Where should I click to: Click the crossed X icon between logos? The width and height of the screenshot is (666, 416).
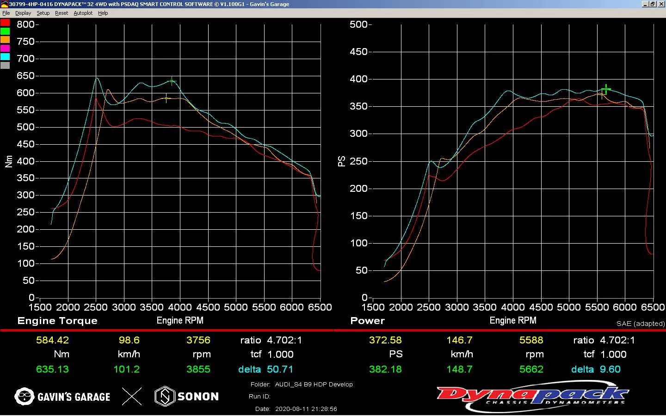coord(132,396)
